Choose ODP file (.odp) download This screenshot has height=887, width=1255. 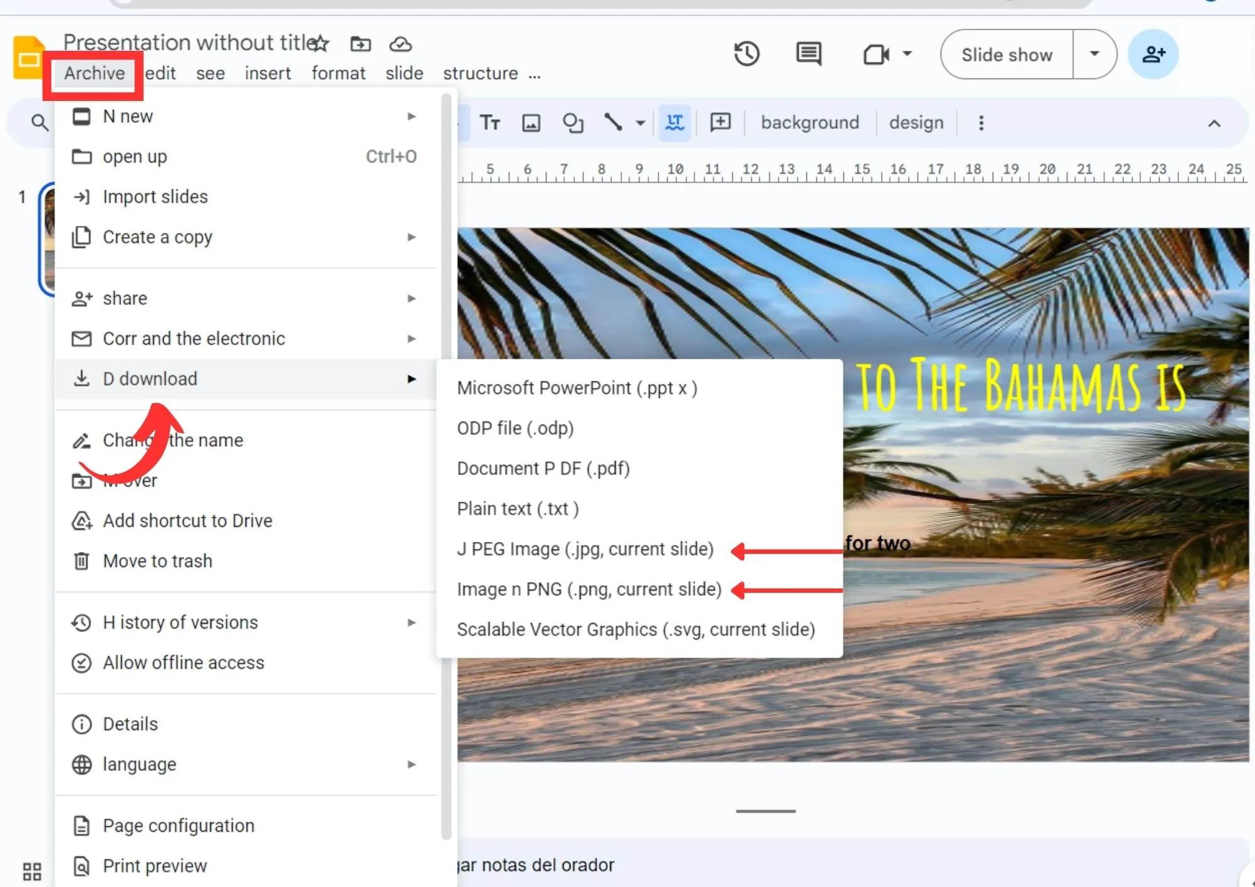coord(639,428)
